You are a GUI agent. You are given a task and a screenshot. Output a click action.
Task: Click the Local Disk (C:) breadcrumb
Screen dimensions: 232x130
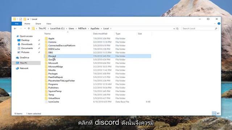57,29
